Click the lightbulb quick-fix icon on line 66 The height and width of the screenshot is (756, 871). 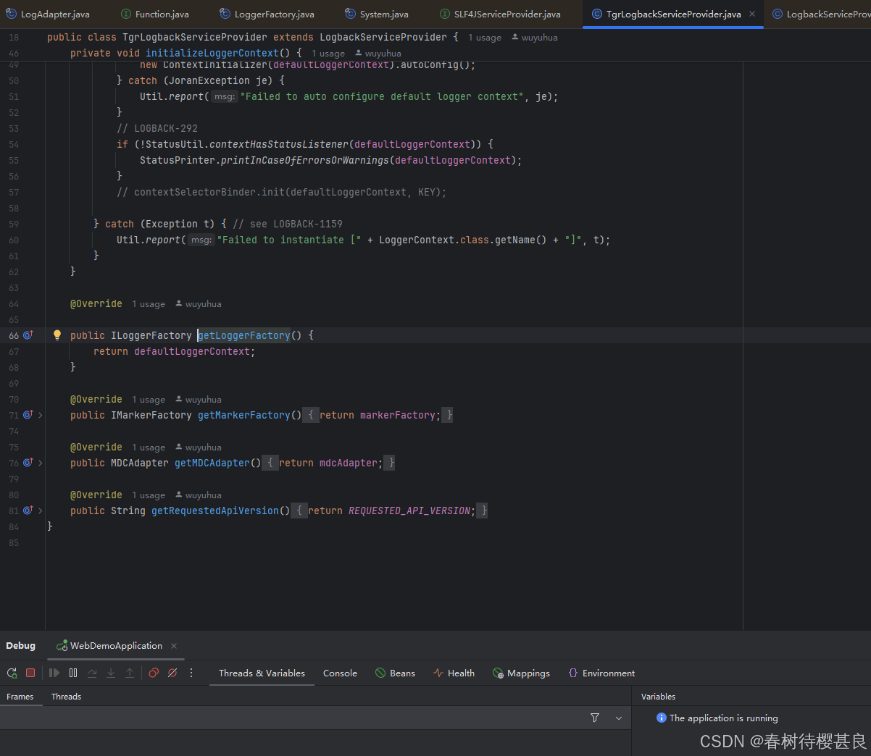click(x=57, y=335)
